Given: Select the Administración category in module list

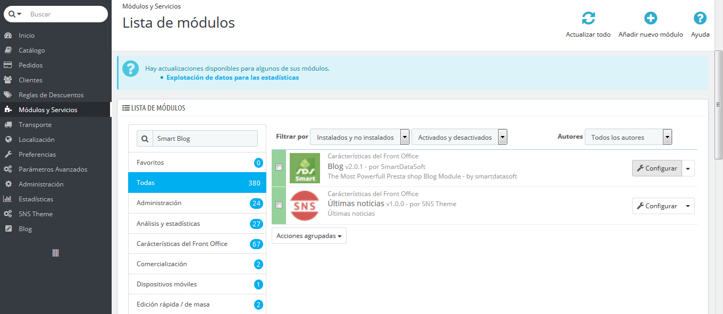Looking at the screenshot, I should click(159, 203).
